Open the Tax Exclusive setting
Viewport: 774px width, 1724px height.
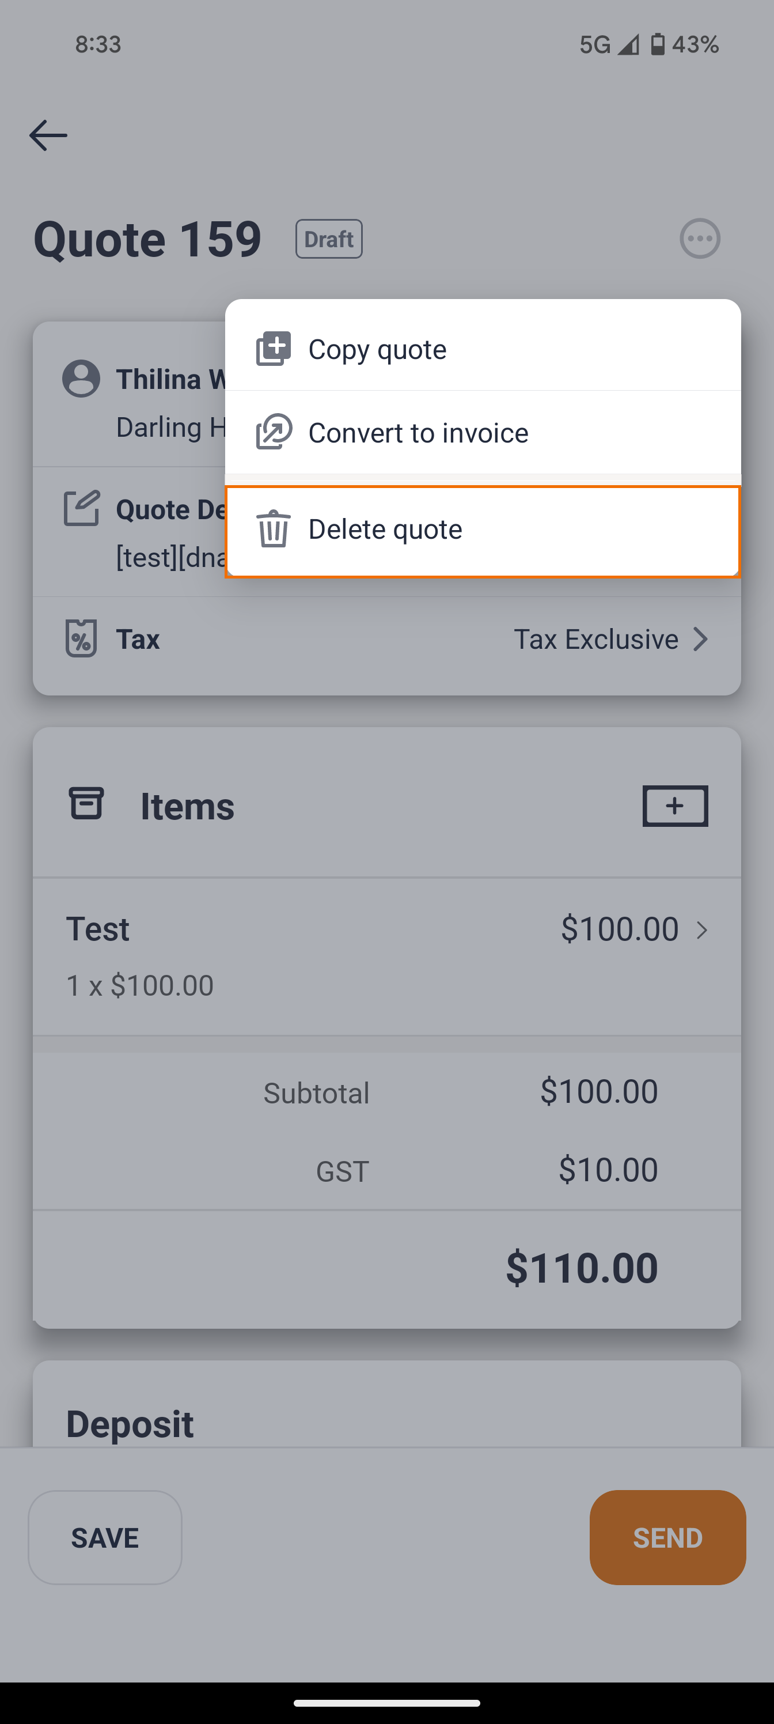coord(595,639)
